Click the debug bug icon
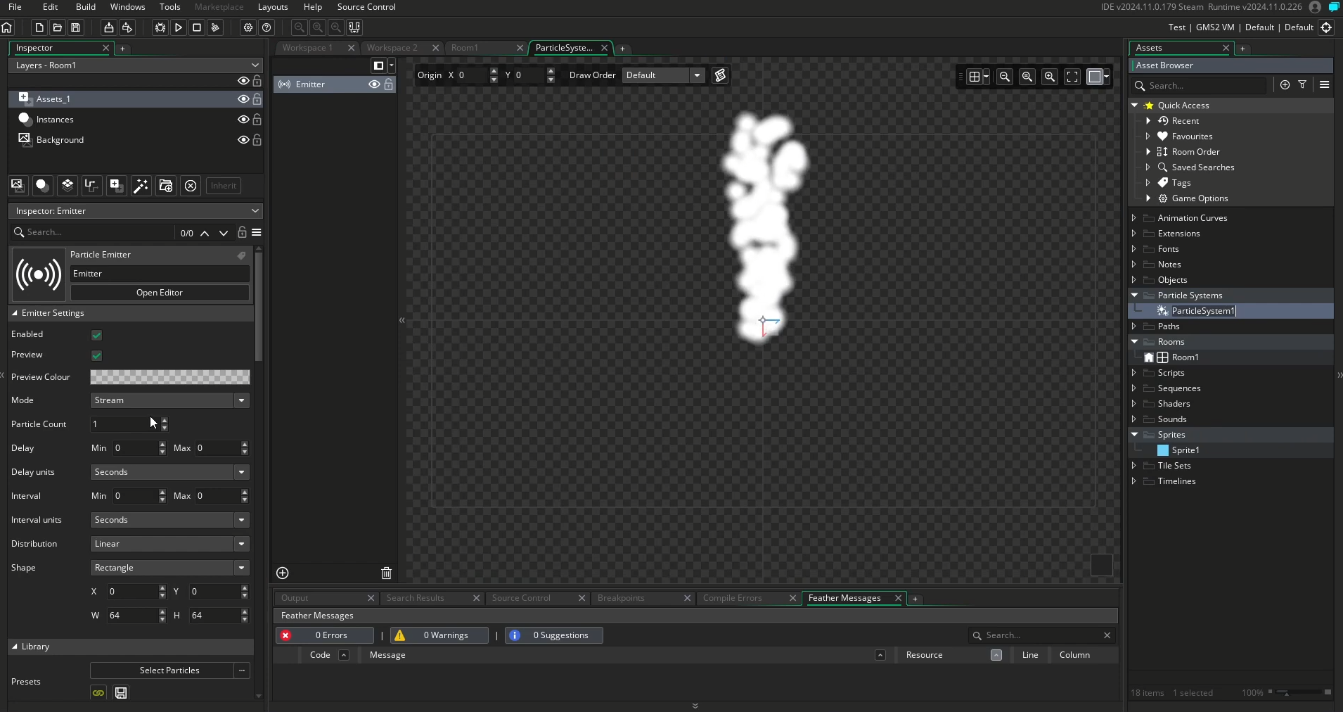The height and width of the screenshot is (712, 1343). (160, 27)
